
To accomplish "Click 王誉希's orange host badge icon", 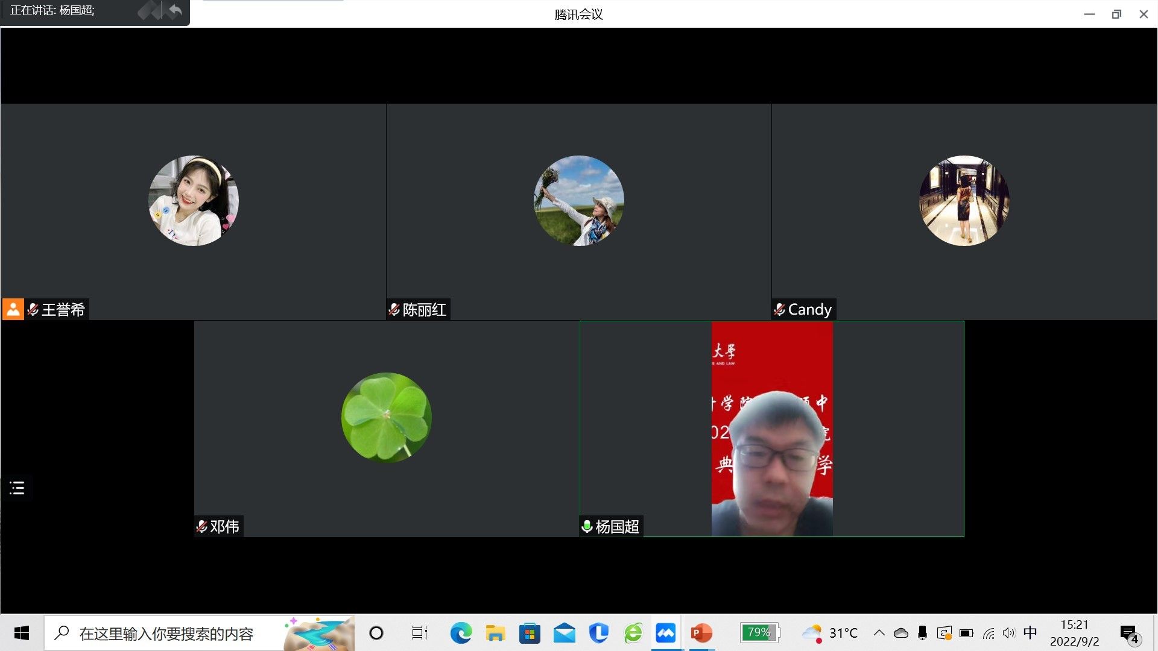I will [13, 309].
